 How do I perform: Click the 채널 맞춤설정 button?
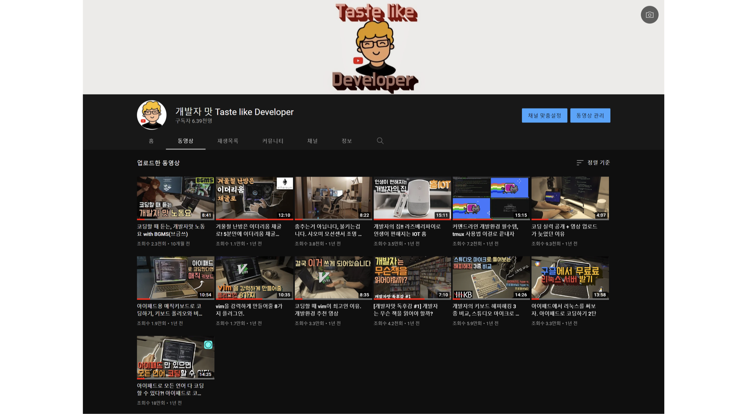[544, 115]
